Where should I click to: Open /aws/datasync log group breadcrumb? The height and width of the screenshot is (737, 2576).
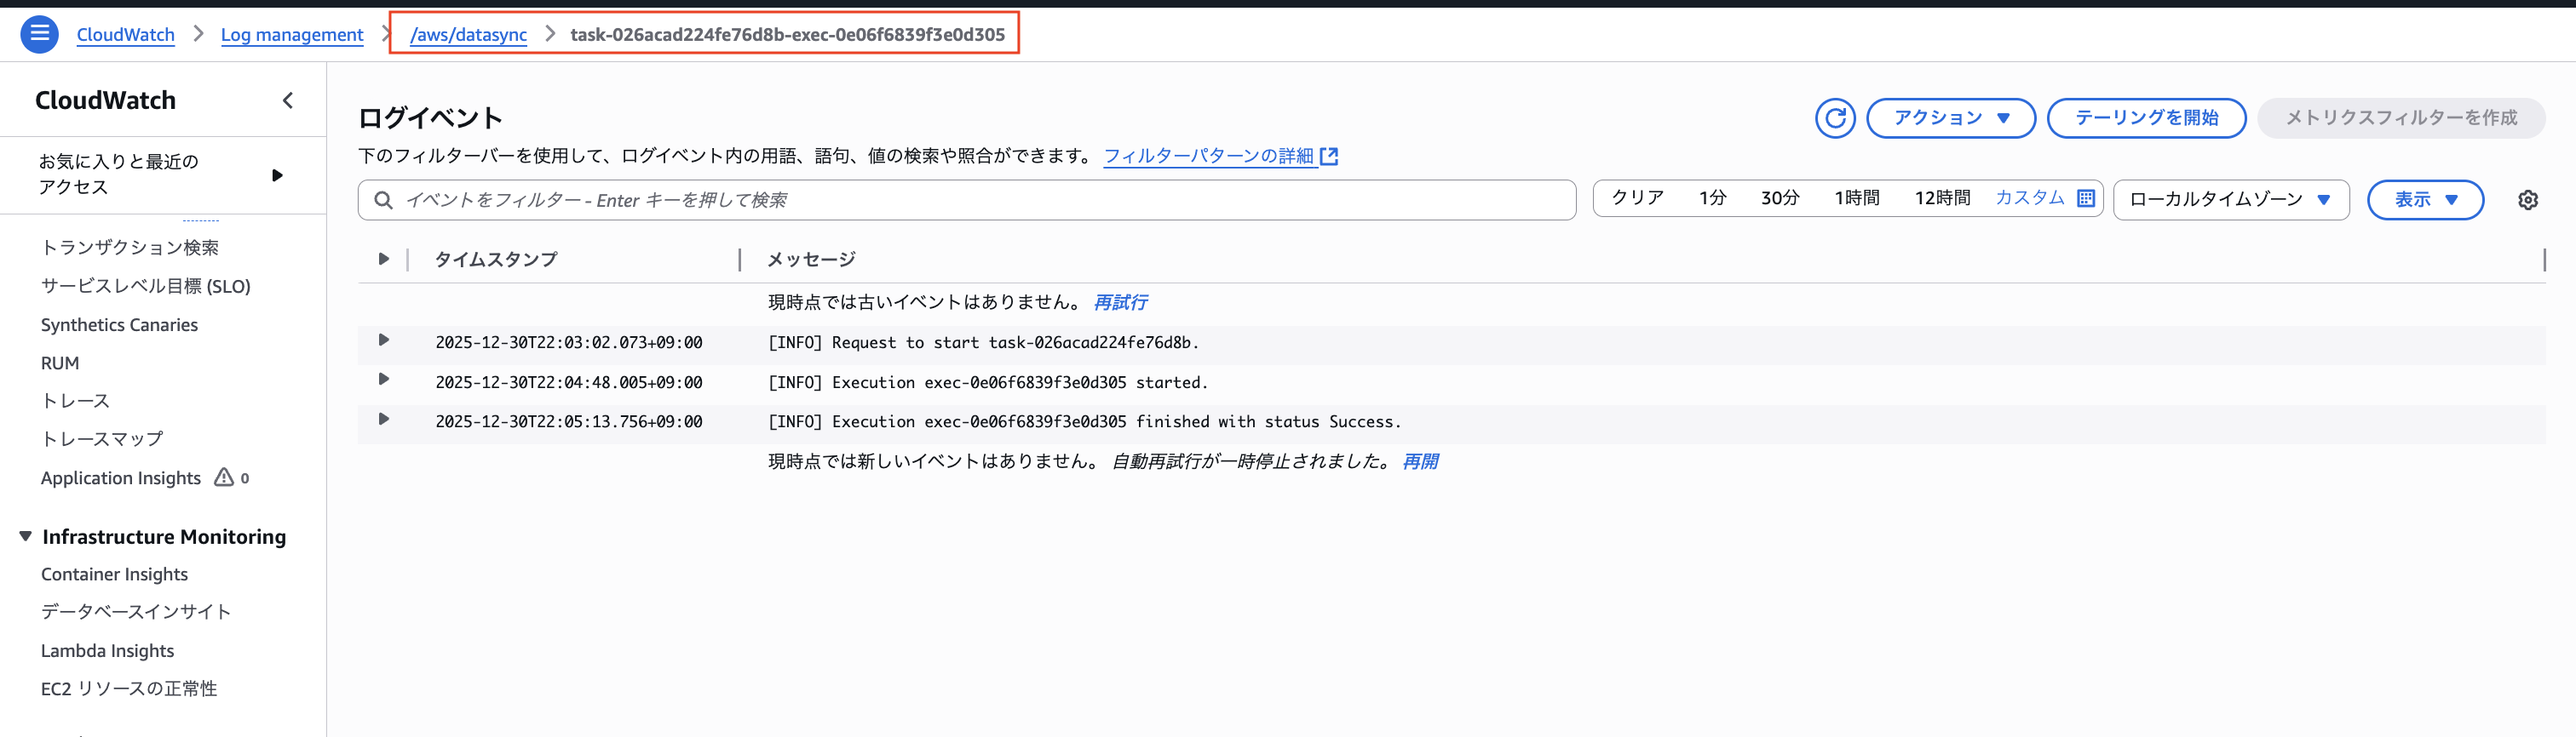point(468,34)
